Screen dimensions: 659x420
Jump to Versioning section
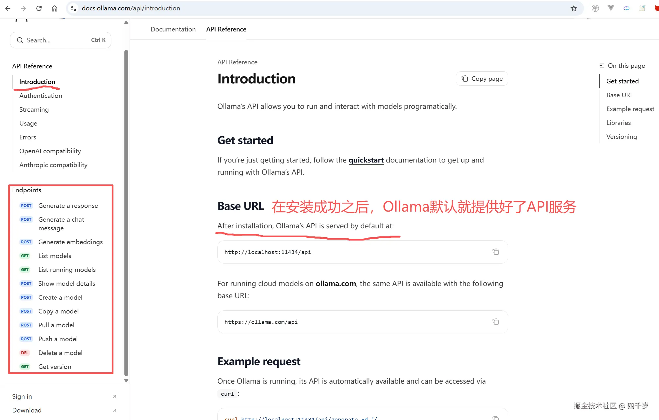coord(621,137)
